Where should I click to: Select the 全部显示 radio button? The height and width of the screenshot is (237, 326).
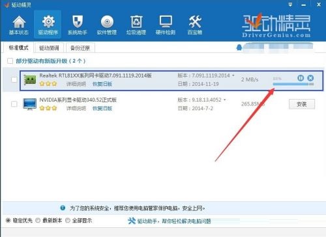68,221
